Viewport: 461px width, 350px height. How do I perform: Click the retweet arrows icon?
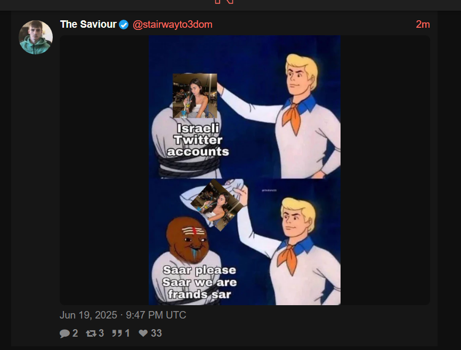pyautogui.click(x=91, y=333)
